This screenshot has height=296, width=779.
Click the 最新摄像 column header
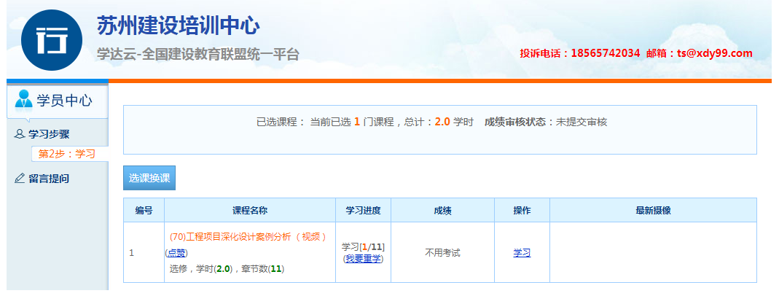pyautogui.click(x=653, y=210)
